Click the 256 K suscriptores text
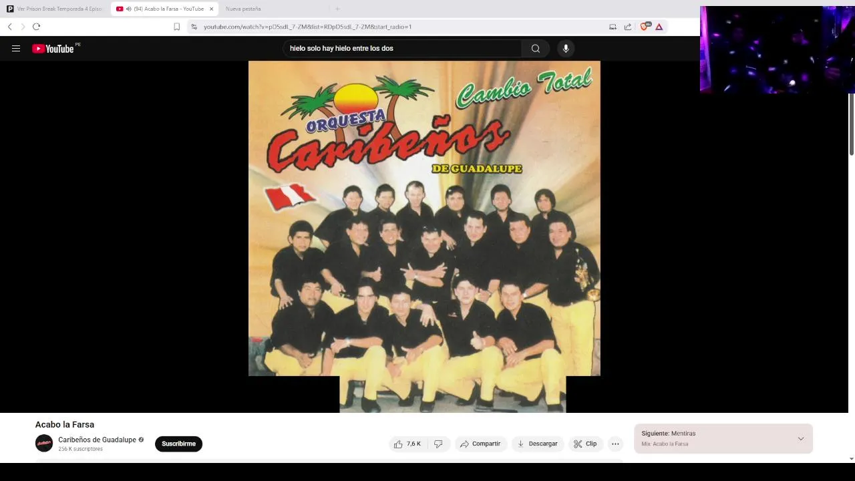Image resolution: width=855 pixels, height=481 pixels. coord(80,449)
